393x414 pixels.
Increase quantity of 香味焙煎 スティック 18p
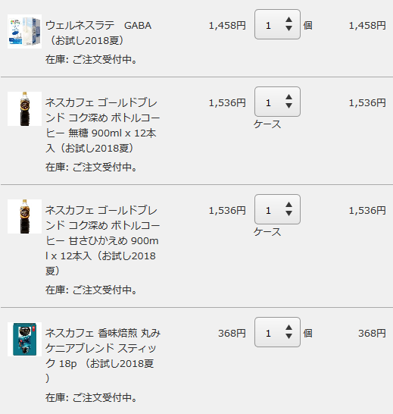click(289, 328)
